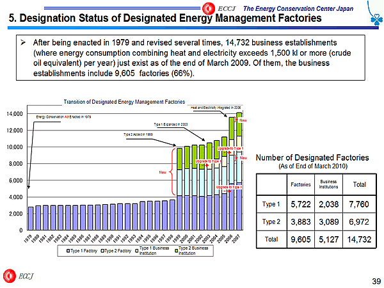Click heading 'Number of Designated Factories'
The width and height of the screenshot is (384, 288).
tap(312, 157)
